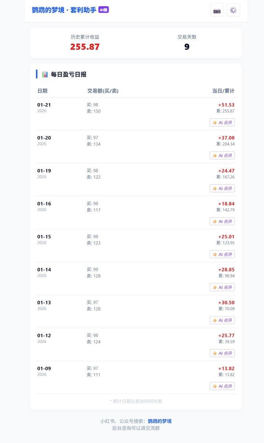Click AI 点评 on the 01-16 entry

pyautogui.click(x=222, y=221)
